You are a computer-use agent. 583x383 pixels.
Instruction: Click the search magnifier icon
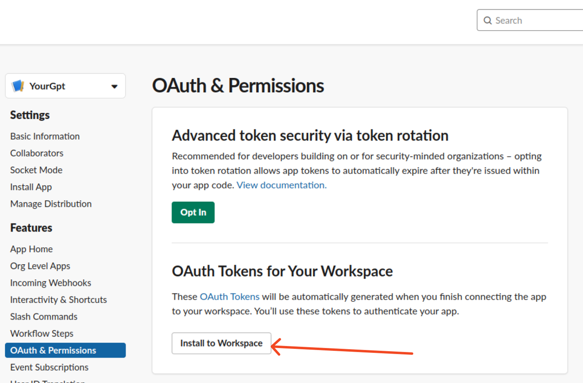point(488,20)
